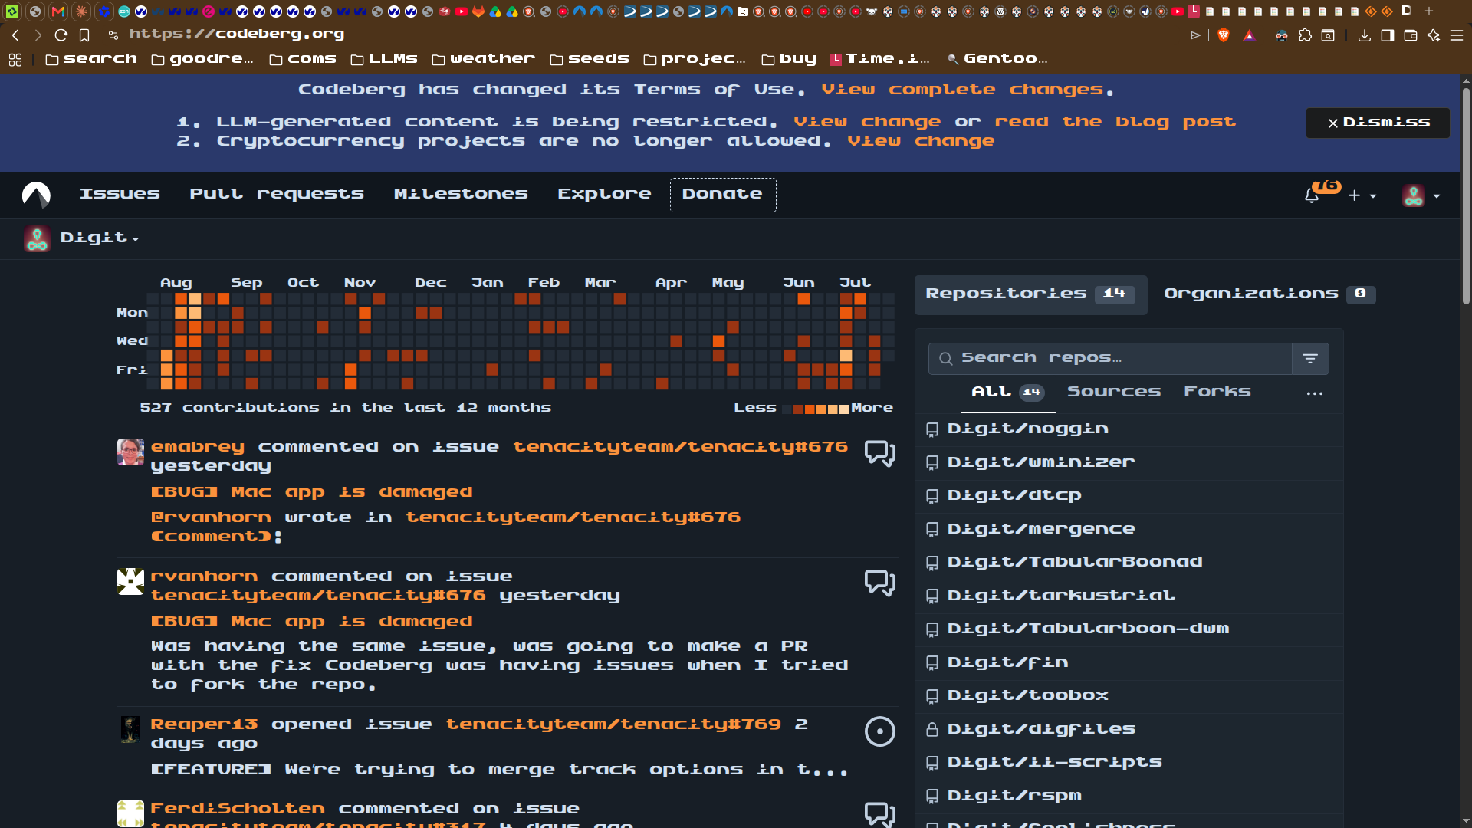Viewport: 1472px width, 828px height.
Task: Click the browser address bar URL
Action: coord(237,34)
